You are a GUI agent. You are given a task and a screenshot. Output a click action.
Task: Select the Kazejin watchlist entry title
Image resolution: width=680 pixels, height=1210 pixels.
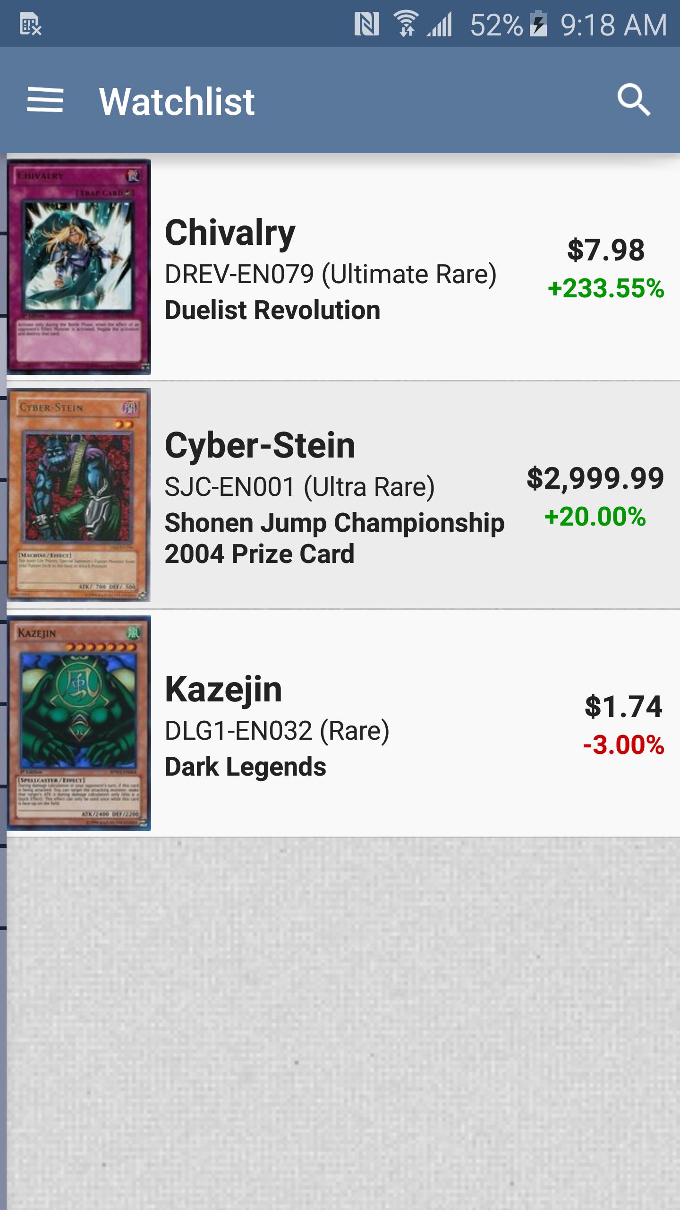[x=223, y=690]
